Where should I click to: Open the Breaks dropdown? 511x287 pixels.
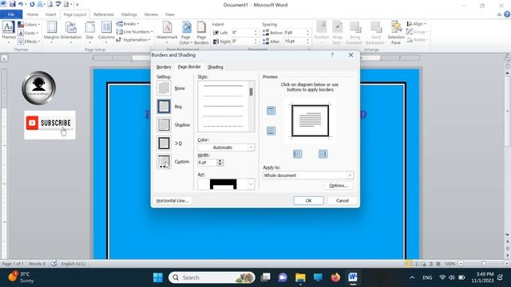[x=128, y=24]
